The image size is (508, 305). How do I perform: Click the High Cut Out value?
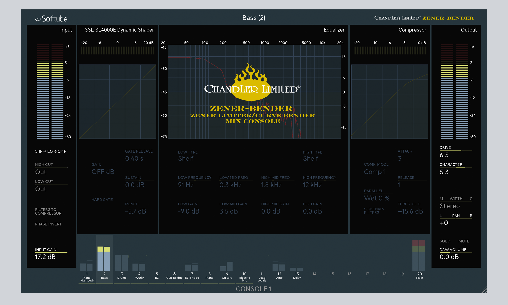pyautogui.click(x=41, y=172)
